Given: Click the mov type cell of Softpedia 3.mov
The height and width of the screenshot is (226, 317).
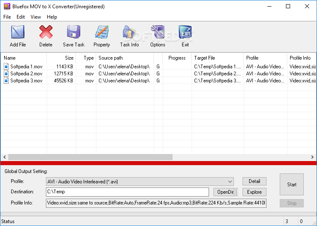Looking at the screenshot, I should [89, 81].
